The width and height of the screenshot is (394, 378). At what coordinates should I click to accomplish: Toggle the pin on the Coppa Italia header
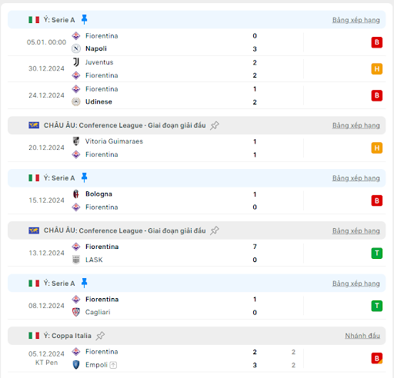point(100,336)
